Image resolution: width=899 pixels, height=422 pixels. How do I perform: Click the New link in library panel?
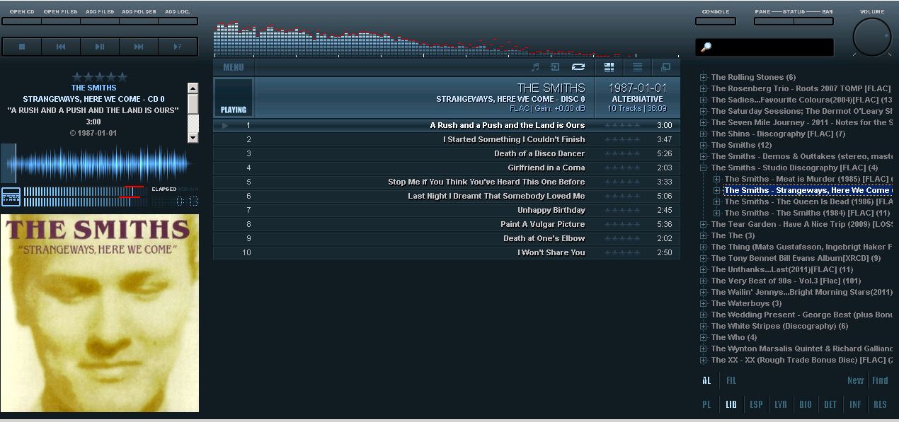pyautogui.click(x=855, y=380)
